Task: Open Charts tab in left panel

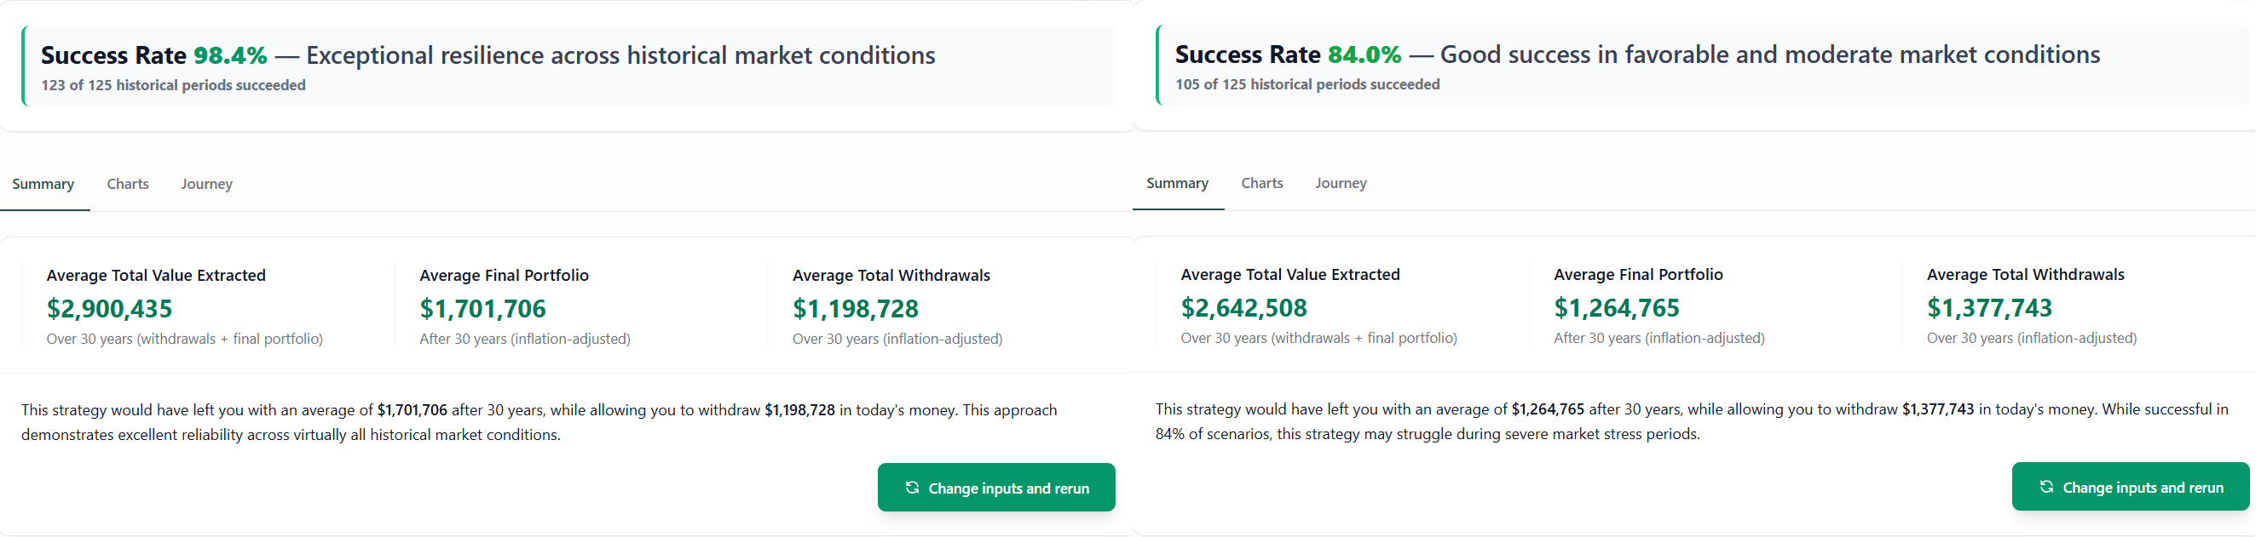Action: [x=128, y=184]
